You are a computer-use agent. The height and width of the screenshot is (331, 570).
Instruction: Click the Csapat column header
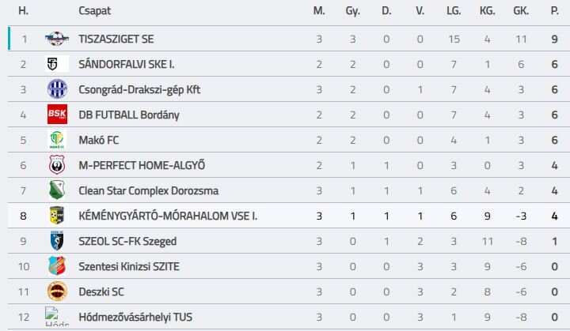point(94,11)
